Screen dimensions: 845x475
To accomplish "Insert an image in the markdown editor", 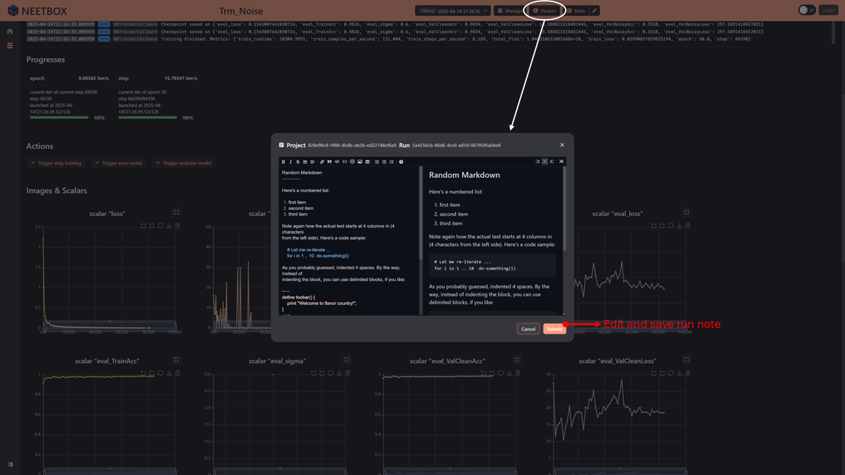I will [x=360, y=162].
